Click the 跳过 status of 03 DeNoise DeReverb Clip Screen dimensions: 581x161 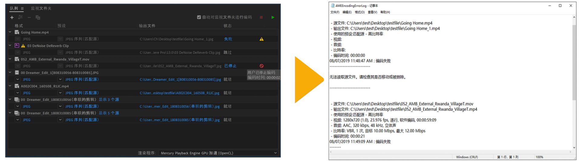point(228,53)
